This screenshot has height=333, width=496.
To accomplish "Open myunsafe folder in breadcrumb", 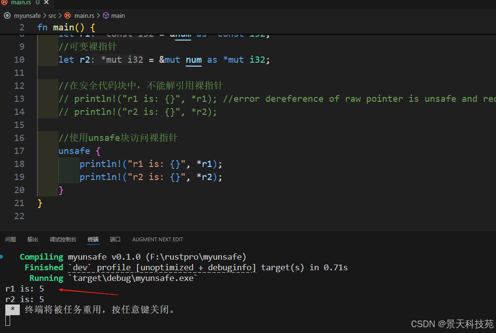I will [27, 15].
